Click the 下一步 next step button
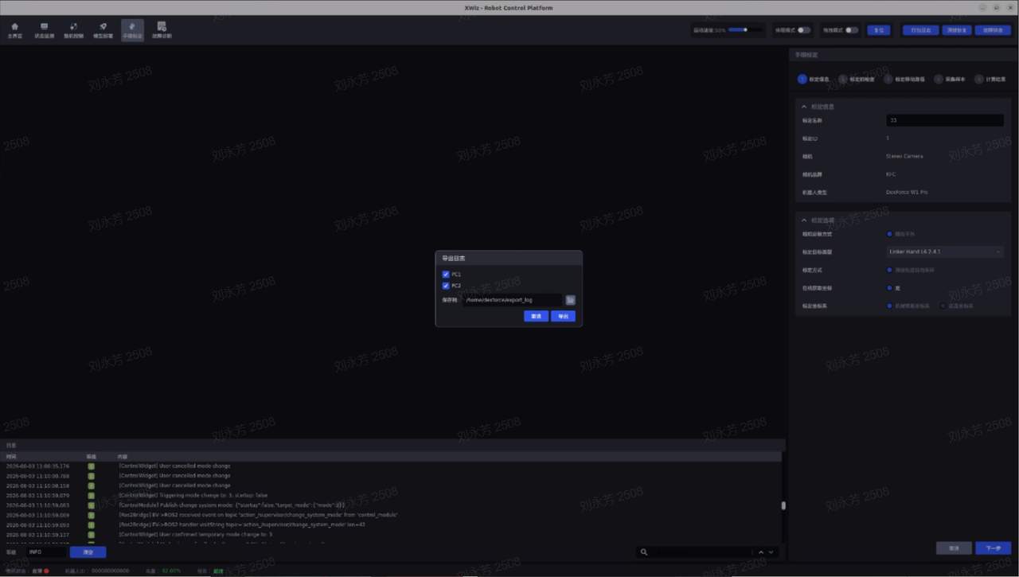The width and height of the screenshot is (1019, 577). (x=994, y=548)
